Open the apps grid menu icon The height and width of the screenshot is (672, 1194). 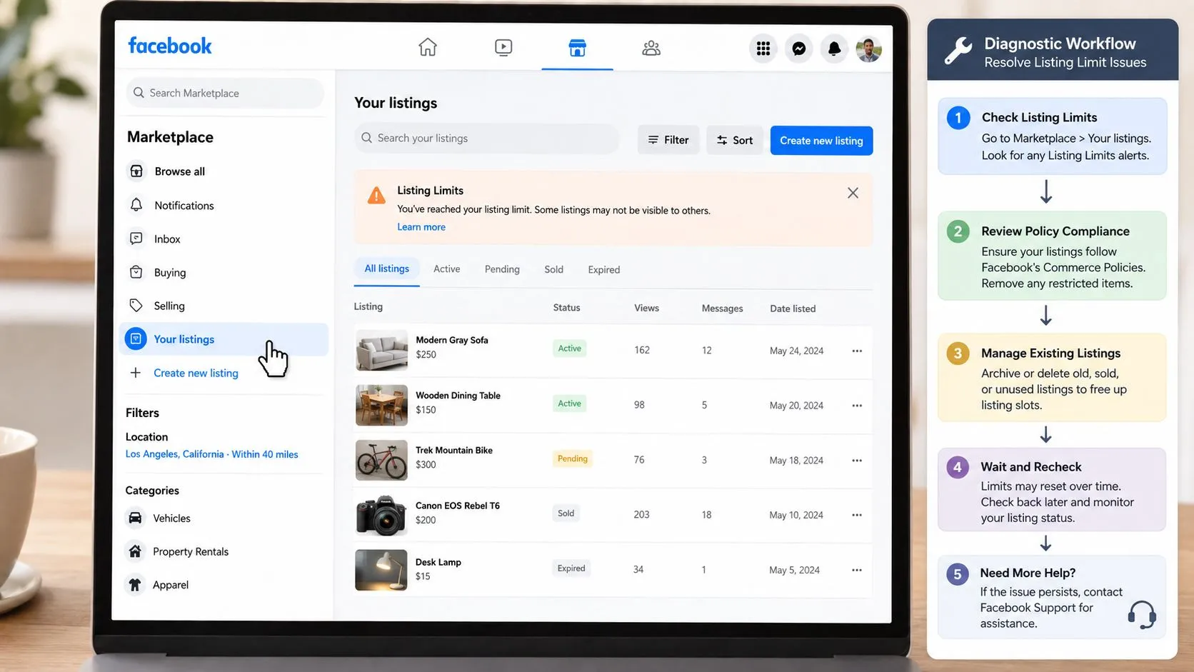(763, 49)
